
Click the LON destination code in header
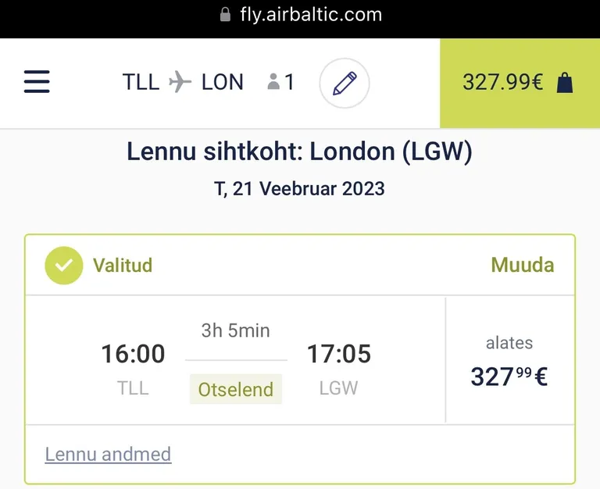pos(223,82)
